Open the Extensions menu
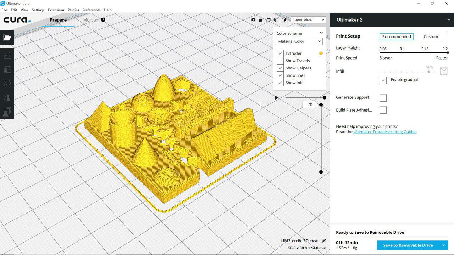The width and height of the screenshot is (454, 255). tap(56, 10)
